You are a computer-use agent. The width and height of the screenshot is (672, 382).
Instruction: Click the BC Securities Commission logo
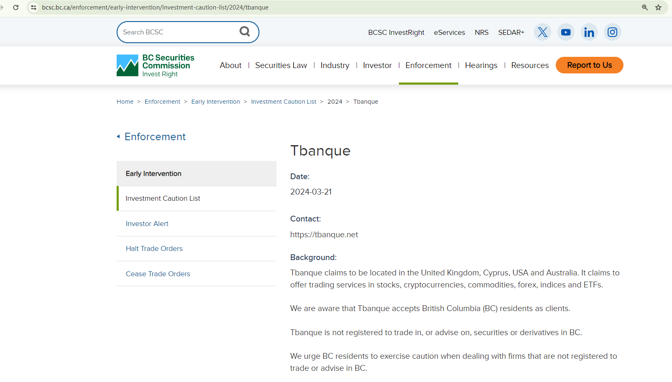(156, 66)
